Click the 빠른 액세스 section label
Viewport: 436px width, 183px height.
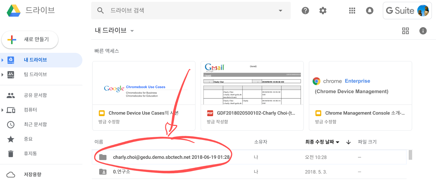107,51
